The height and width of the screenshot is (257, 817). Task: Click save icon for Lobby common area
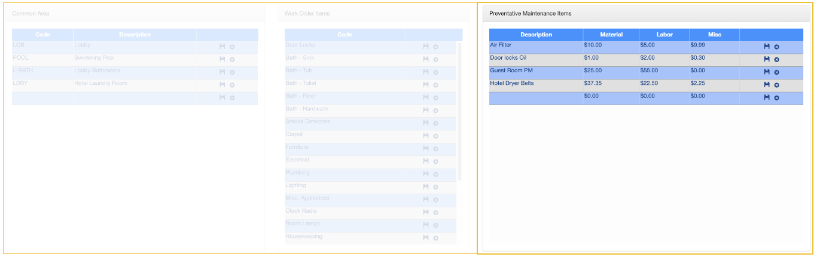222,47
